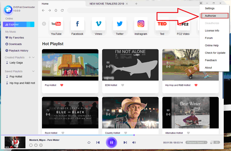Collapse the Saved Playlists section

33,71
